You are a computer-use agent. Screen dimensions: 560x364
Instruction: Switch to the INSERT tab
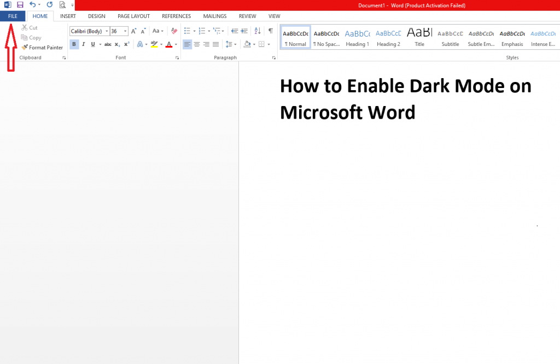pos(68,16)
